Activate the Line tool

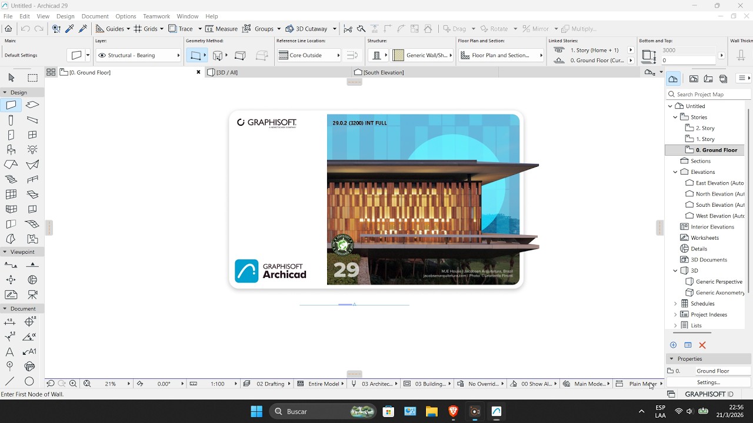pos(10,381)
